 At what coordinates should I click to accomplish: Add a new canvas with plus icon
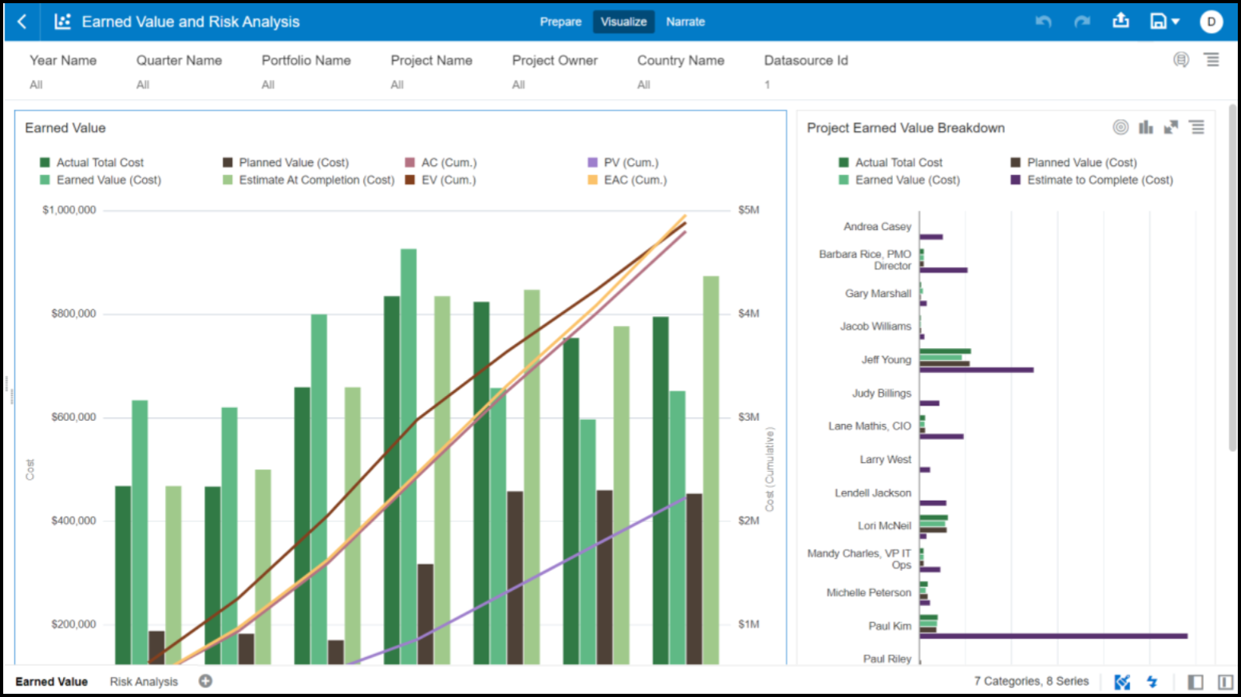(x=205, y=681)
